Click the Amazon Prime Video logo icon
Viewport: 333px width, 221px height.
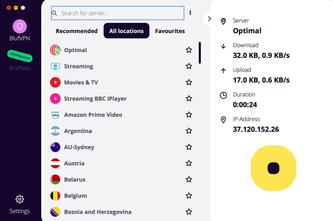pyautogui.click(x=55, y=115)
